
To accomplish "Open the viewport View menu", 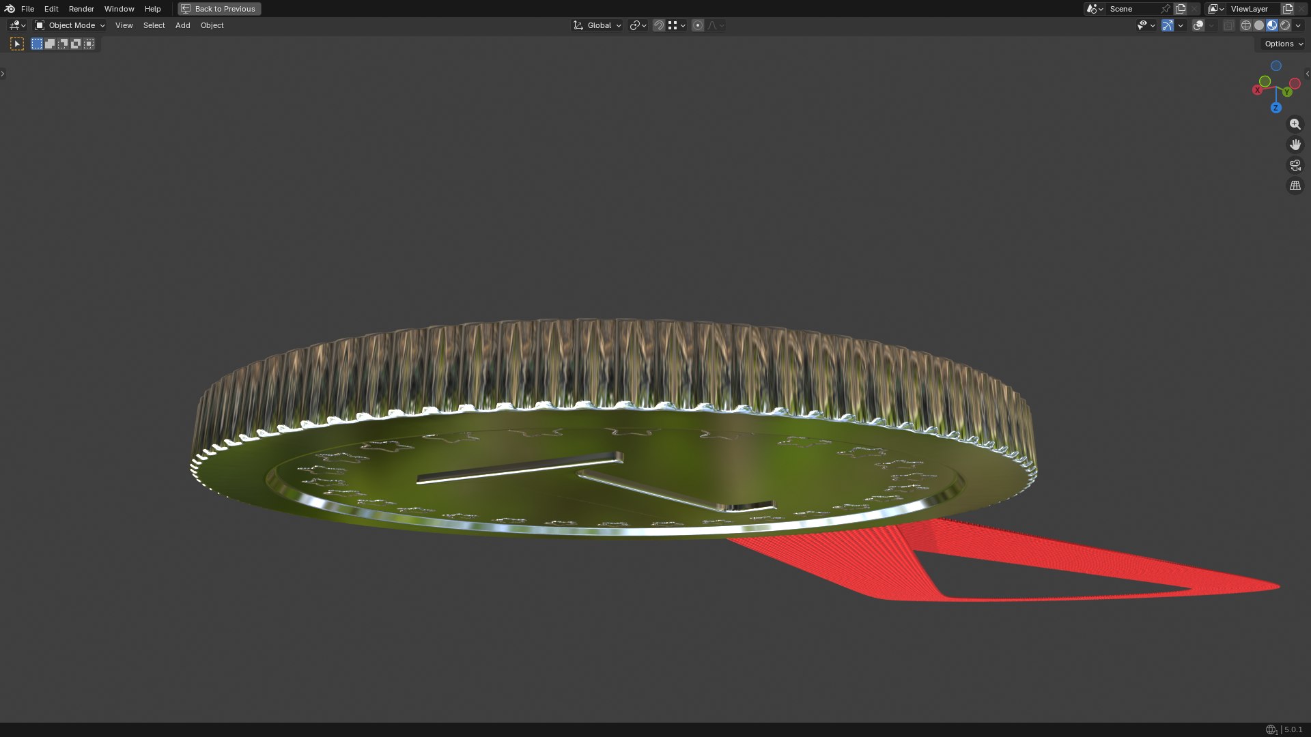I will pyautogui.click(x=124, y=25).
